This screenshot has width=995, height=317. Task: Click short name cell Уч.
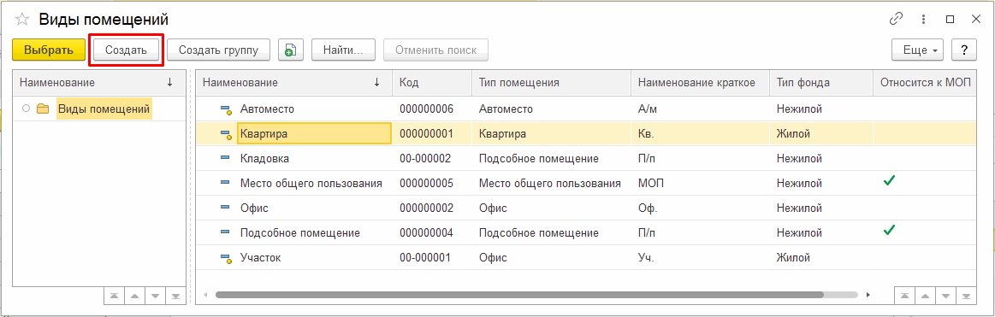click(700, 257)
